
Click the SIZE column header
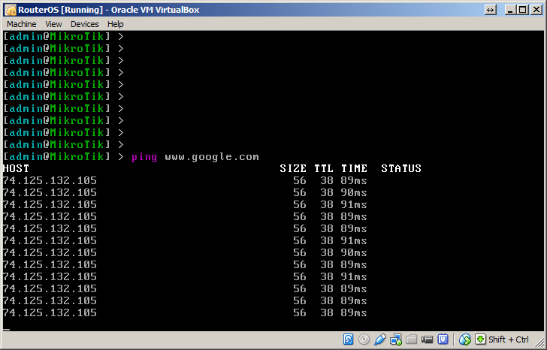coord(293,168)
